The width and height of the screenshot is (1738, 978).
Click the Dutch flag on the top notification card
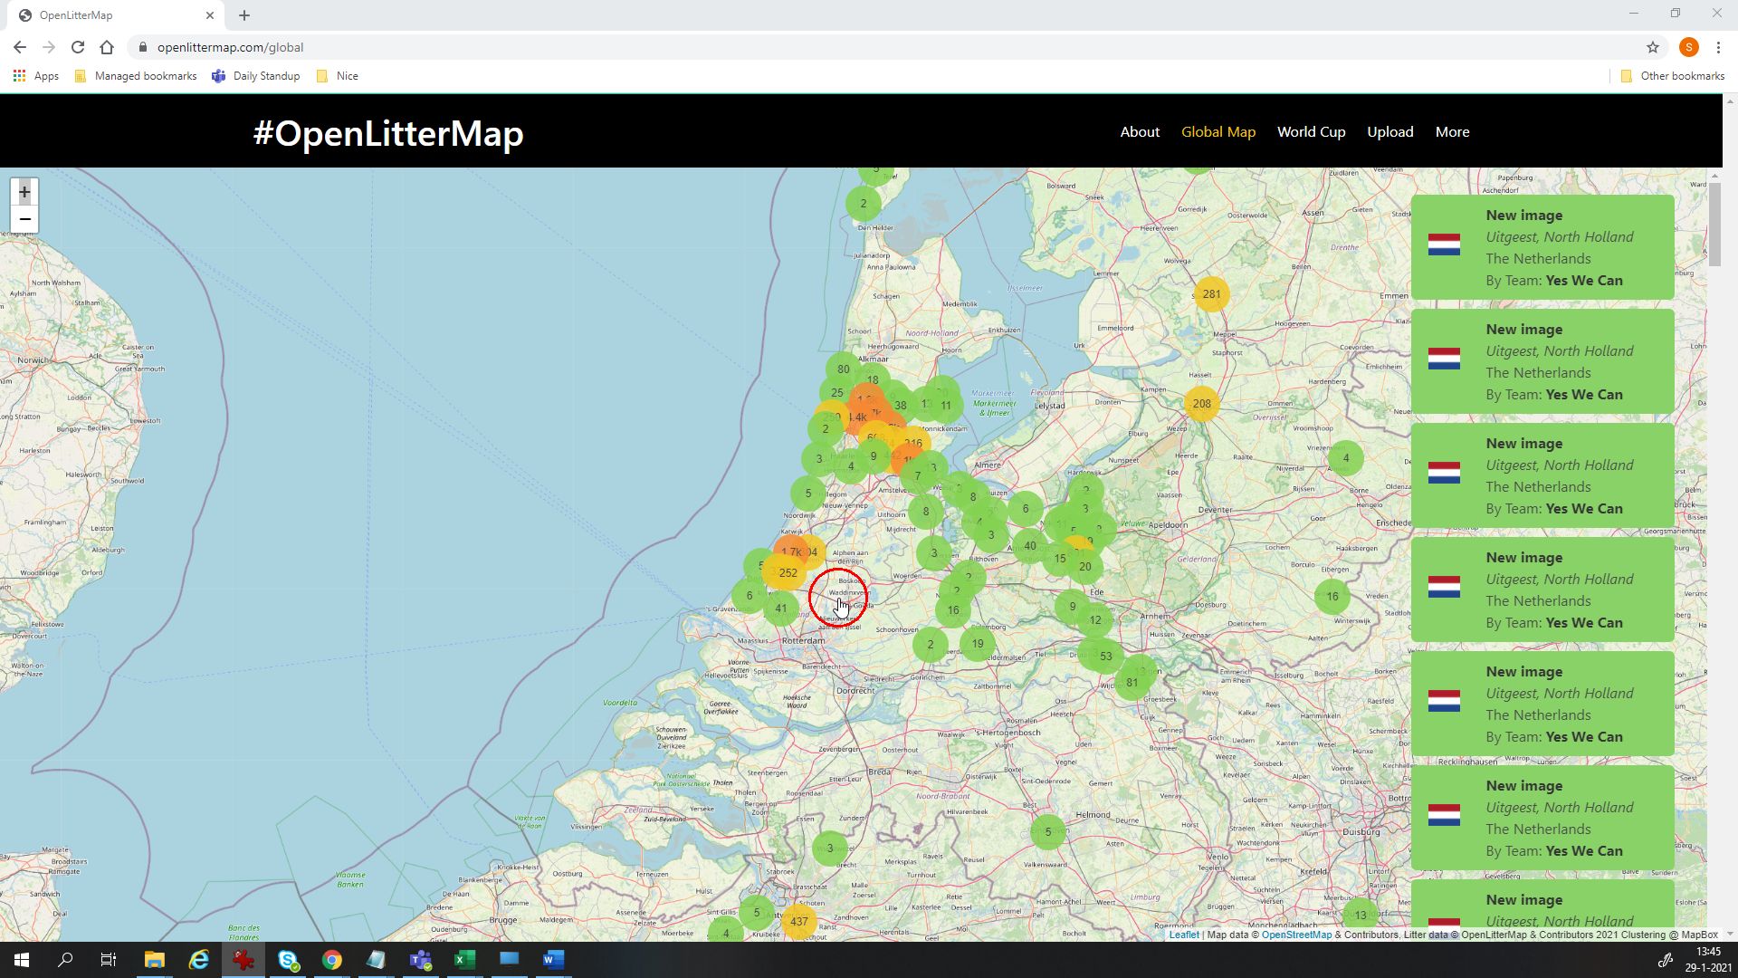click(1446, 243)
